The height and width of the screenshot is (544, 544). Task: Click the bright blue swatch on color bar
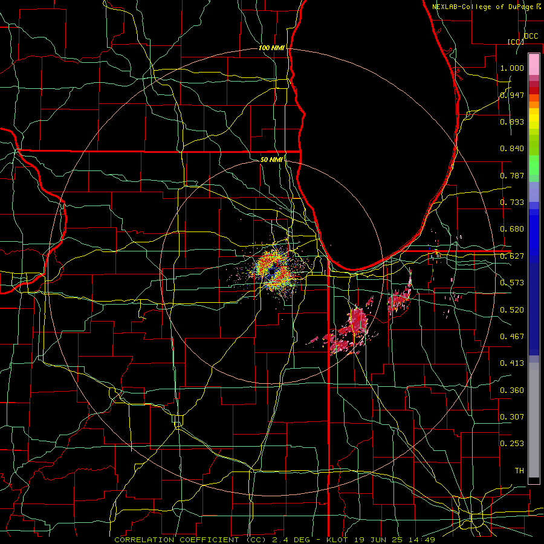pos(534,236)
